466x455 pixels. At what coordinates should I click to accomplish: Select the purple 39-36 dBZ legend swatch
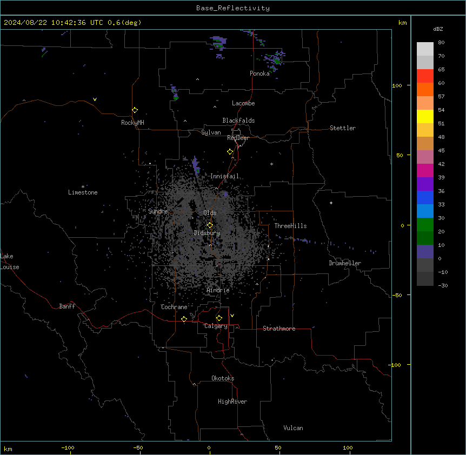(x=425, y=184)
